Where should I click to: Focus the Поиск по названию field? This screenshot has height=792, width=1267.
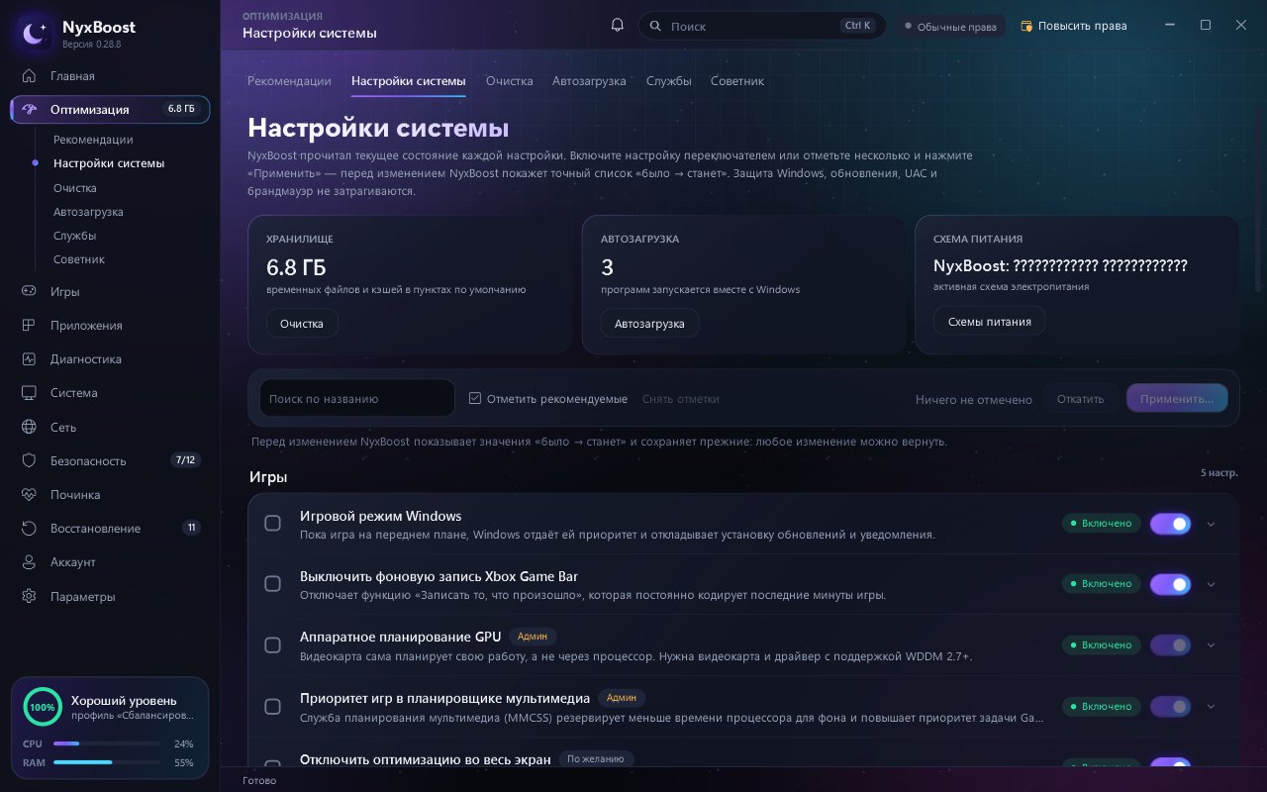pyautogui.click(x=357, y=398)
